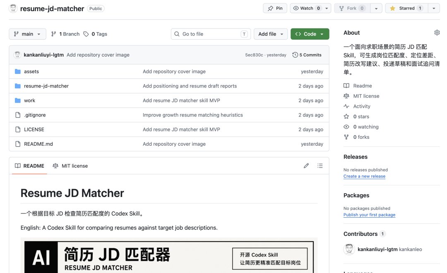Click the work folder icon
Viewport: 447px width, 273px height.
click(18, 100)
